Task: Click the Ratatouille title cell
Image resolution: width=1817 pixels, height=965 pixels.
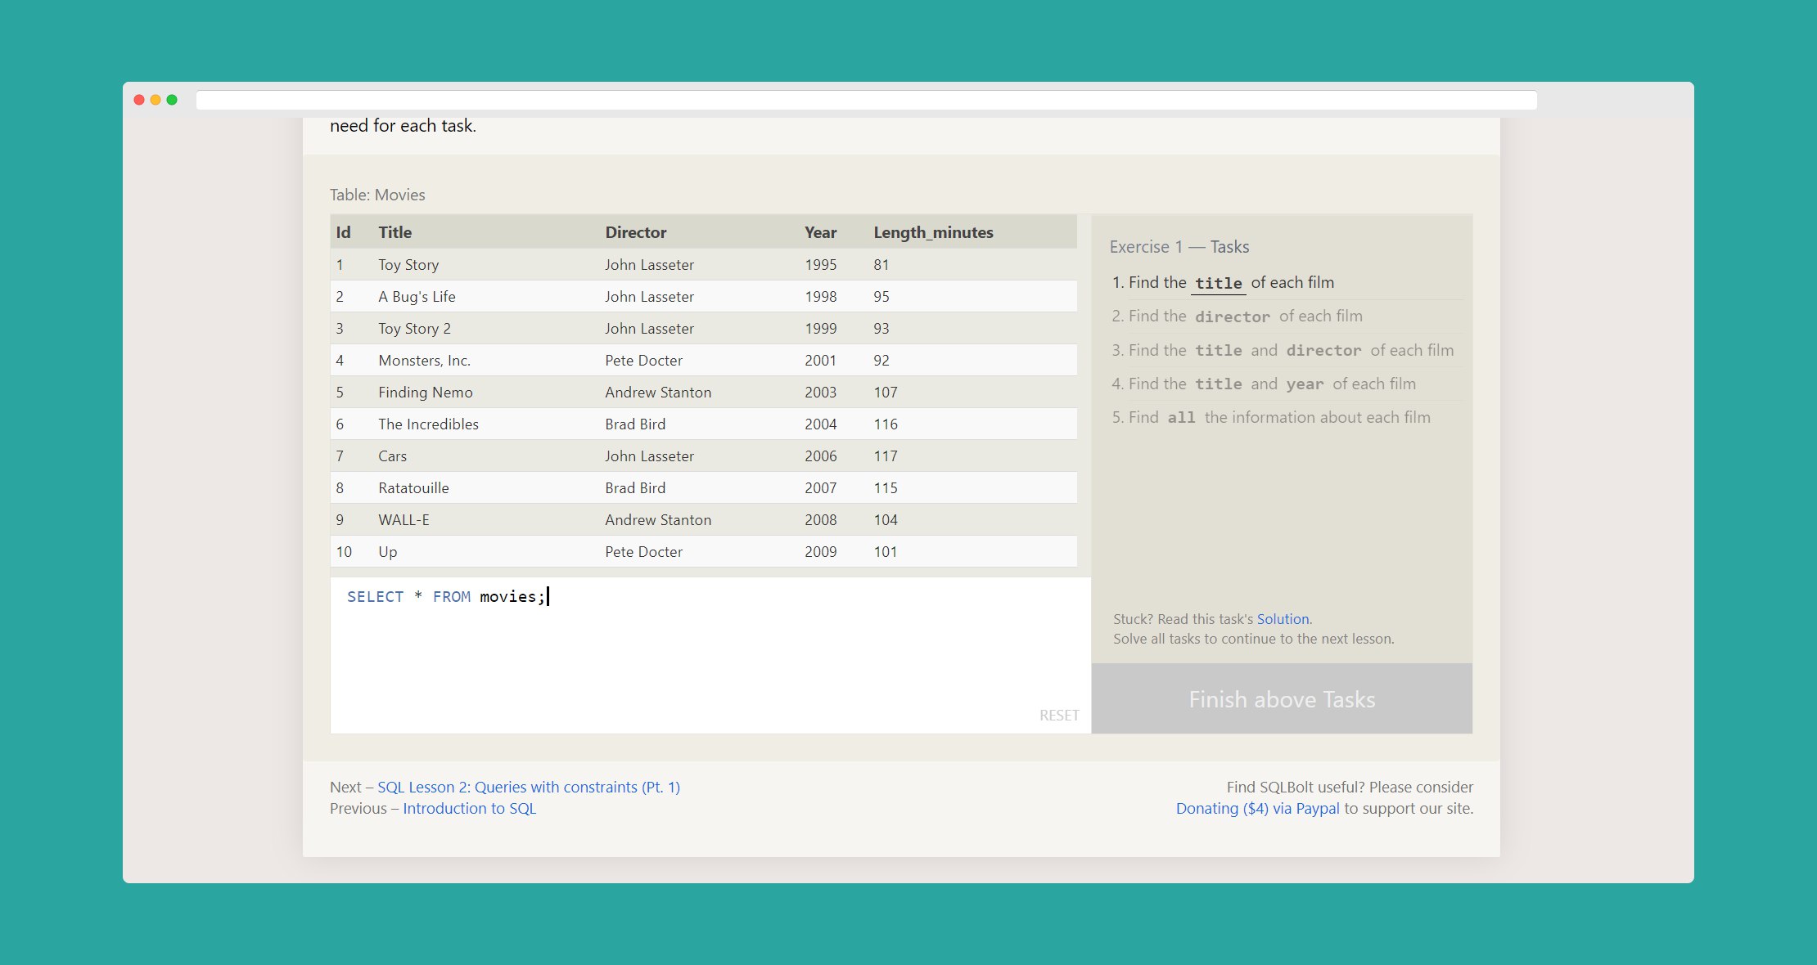Action: [413, 488]
